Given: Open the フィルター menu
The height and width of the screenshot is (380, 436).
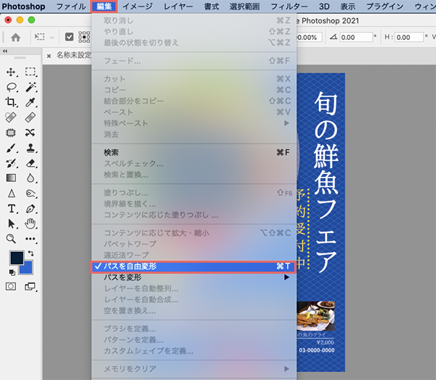Looking at the screenshot, I should click(x=289, y=7).
